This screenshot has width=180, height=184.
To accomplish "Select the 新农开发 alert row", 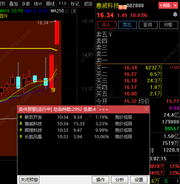I will 83,117.
